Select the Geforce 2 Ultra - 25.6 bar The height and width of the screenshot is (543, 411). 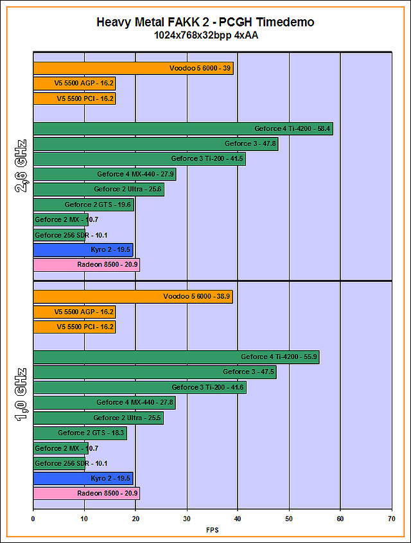pyautogui.click(x=99, y=190)
